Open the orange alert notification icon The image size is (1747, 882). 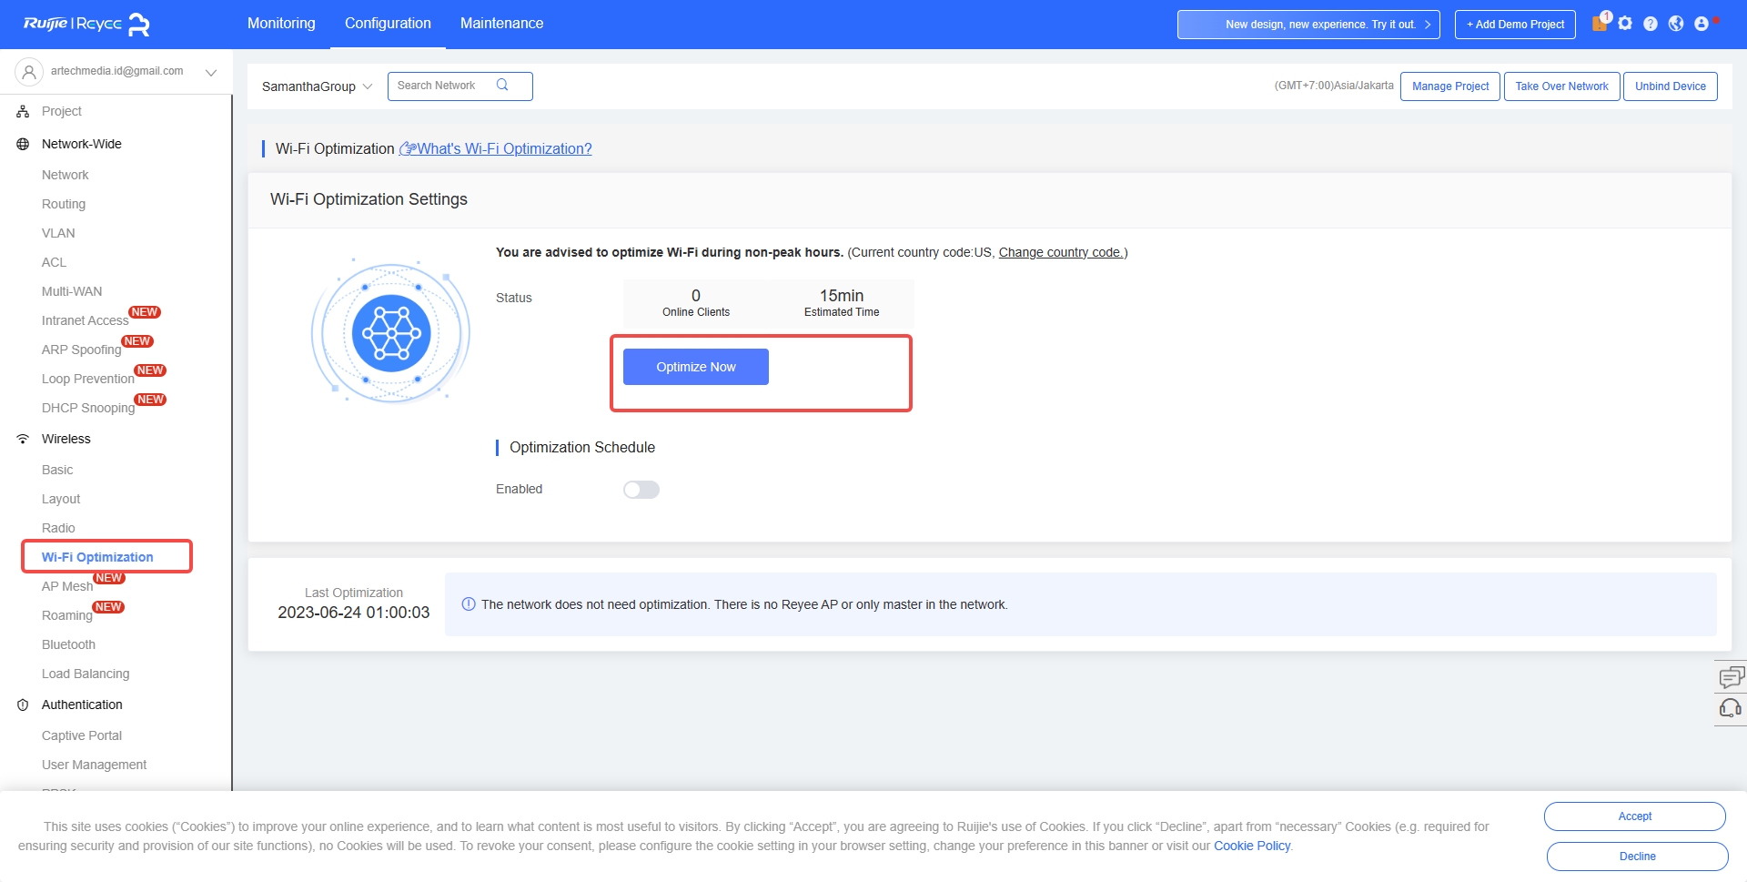click(1600, 24)
